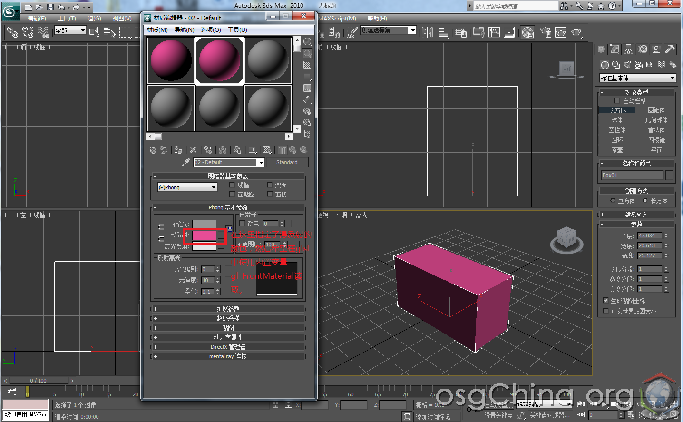The width and height of the screenshot is (683, 422).
Task: Uncheck 生成贴图坐标 checkbox
Action: 605,301
